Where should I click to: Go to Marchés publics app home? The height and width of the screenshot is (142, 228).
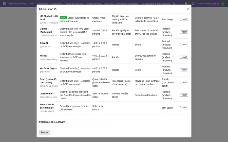pyautogui.click(x=17, y=4)
